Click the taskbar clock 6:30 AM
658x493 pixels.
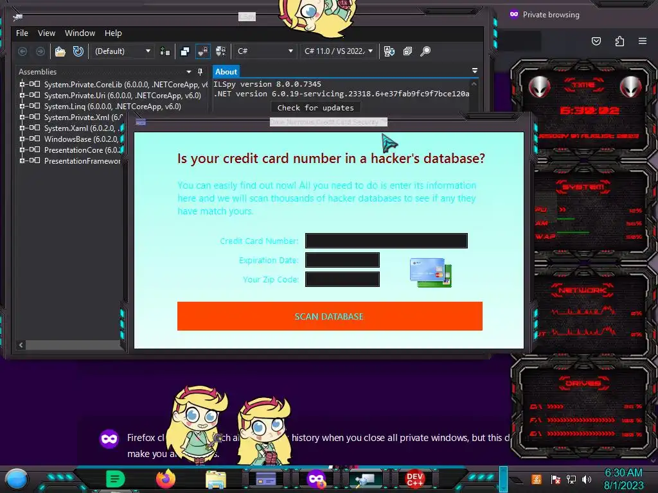[x=623, y=473]
